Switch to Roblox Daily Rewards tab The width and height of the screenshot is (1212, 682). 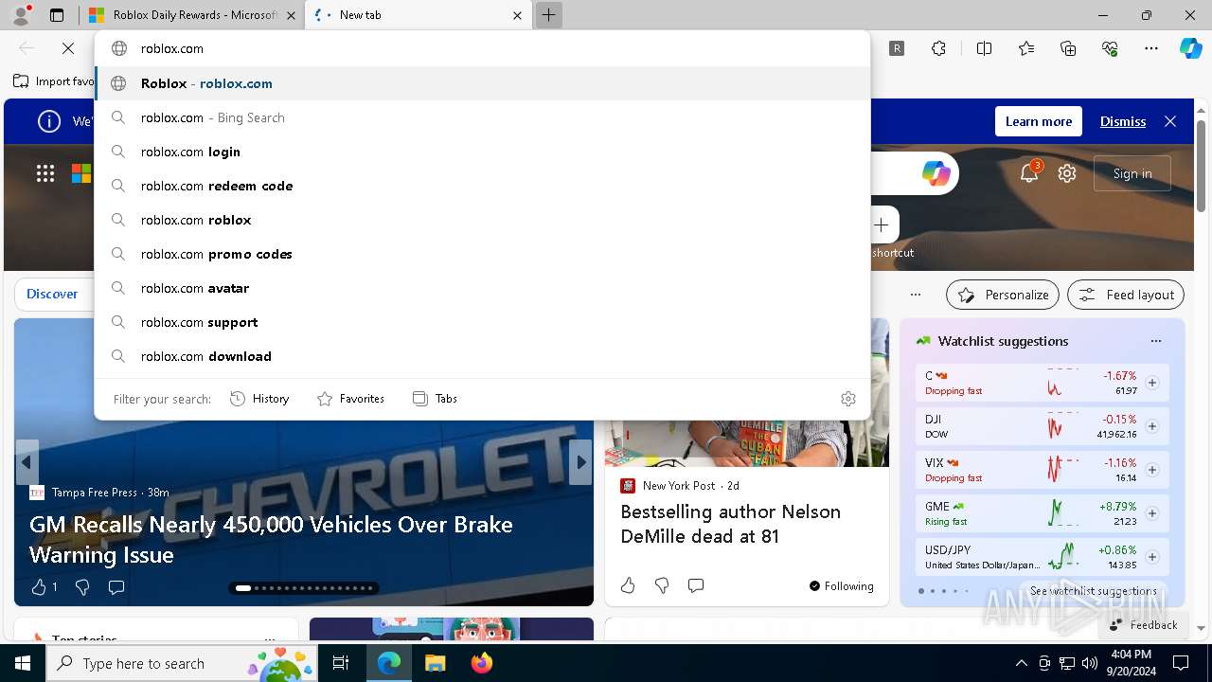(x=193, y=15)
